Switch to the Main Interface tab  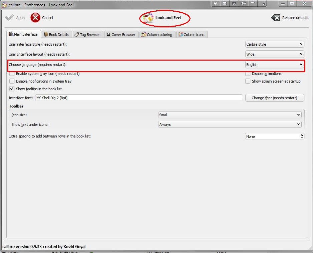pos(23,34)
